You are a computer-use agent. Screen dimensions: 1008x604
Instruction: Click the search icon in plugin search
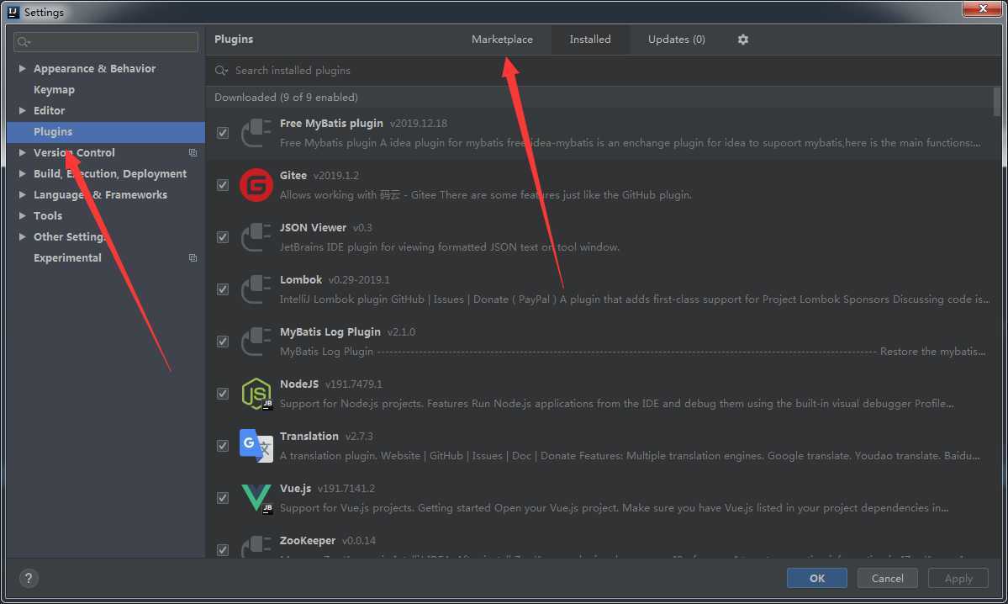[x=221, y=71]
